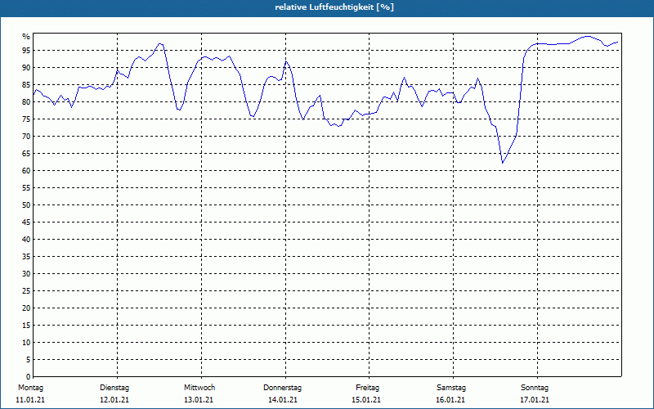The height and width of the screenshot is (409, 654).
Task: Click the y-axis value 70
Action: tap(26, 137)
